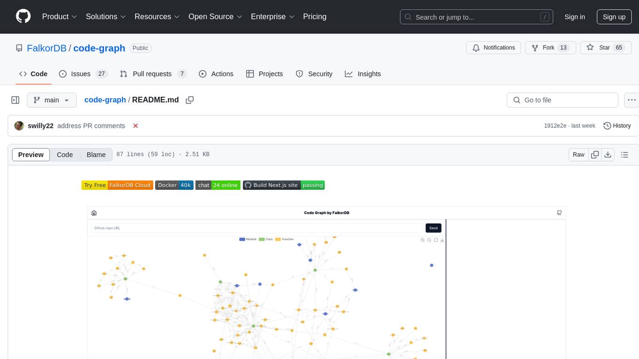Download the raw file
The image size is (639, 359).
[x=608, y=155]
